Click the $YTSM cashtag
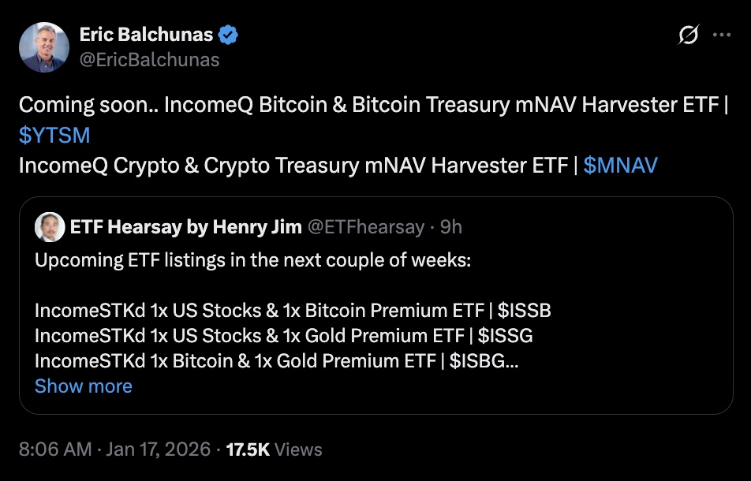This screenshot has height=481, width=751. coord(54,135)
